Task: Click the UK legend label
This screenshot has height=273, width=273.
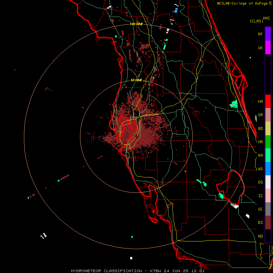Action: click(260, 48)
